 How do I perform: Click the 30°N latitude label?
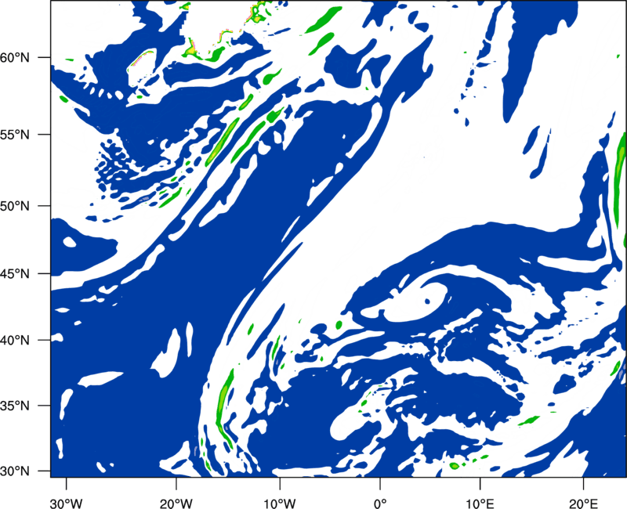tap(15, 471)
